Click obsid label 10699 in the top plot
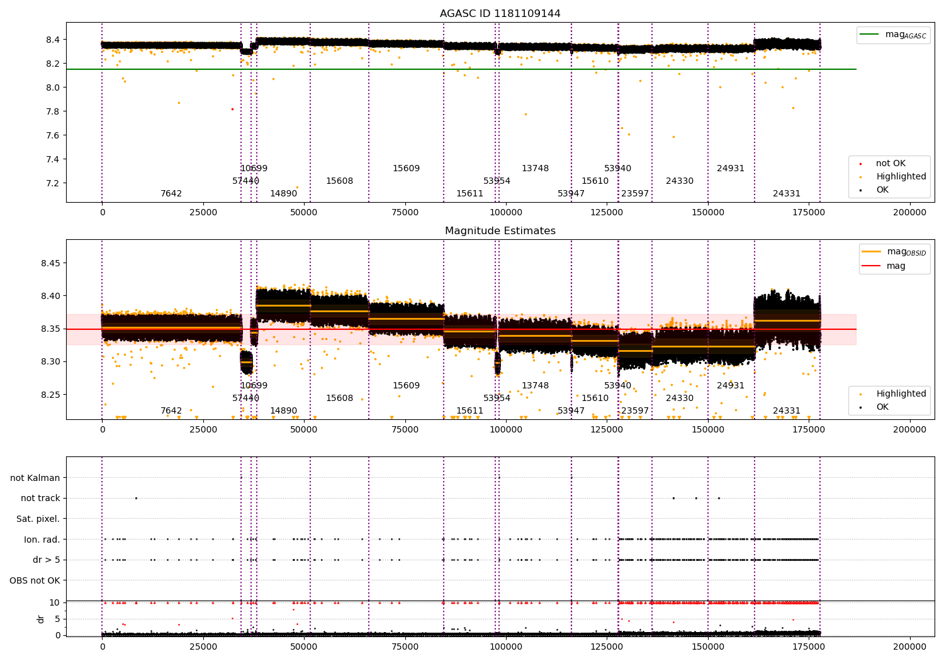The height and width of the screenshot is (661, 944). tap(254, 168)
